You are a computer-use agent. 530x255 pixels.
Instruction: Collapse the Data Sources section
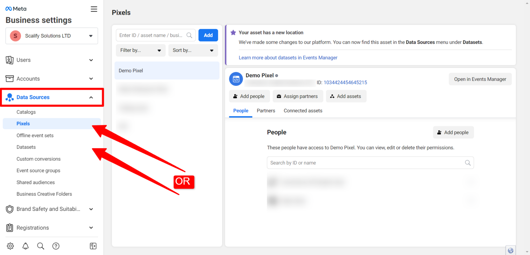click(x=91, y=97)
